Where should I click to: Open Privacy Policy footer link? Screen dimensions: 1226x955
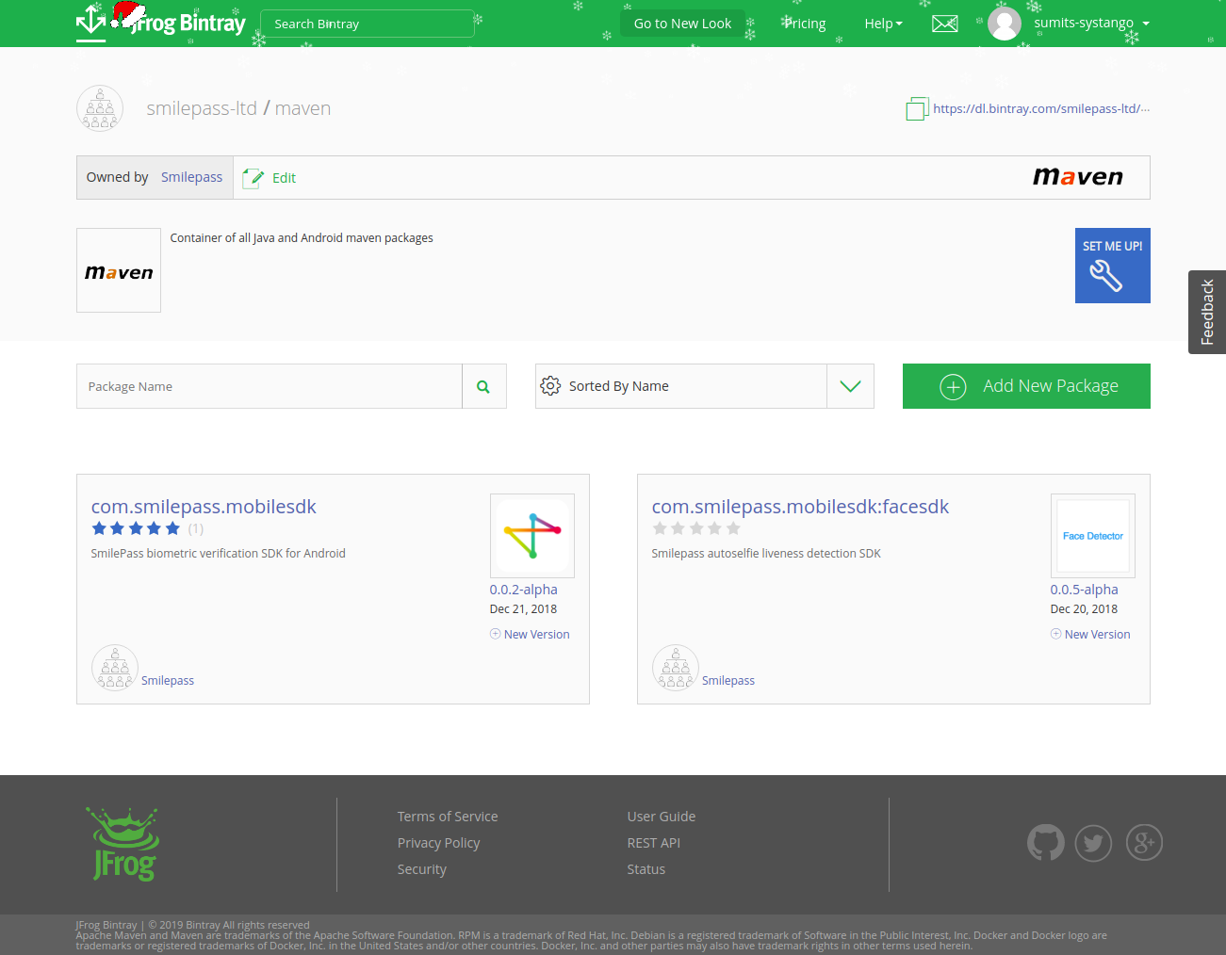(x=438, y=843)
